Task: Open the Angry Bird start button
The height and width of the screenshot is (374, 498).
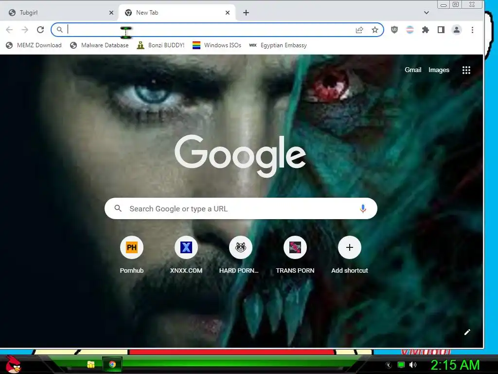Action: (13, 364)
